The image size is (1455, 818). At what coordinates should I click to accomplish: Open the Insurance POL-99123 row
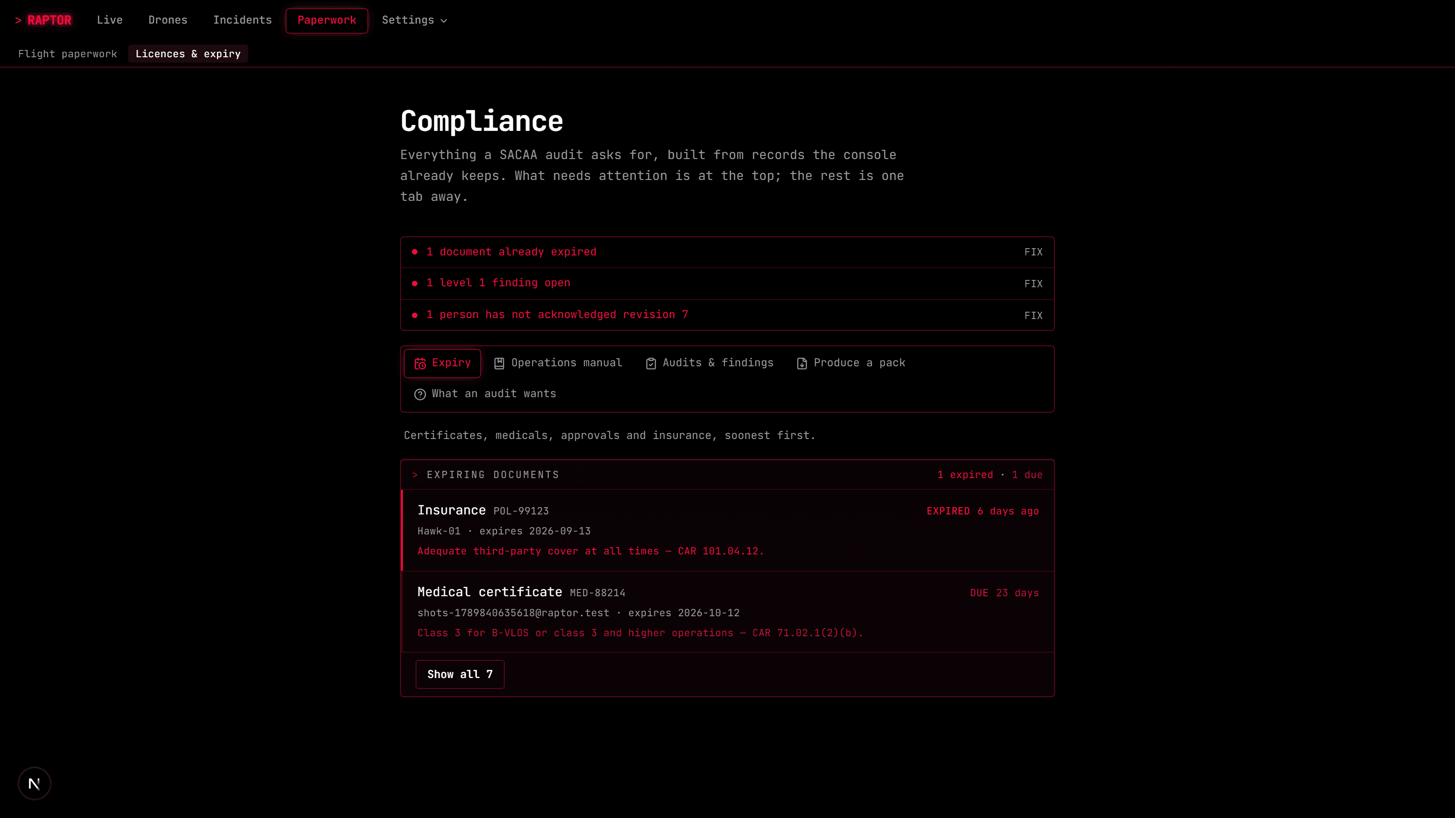tap(727, 530)
